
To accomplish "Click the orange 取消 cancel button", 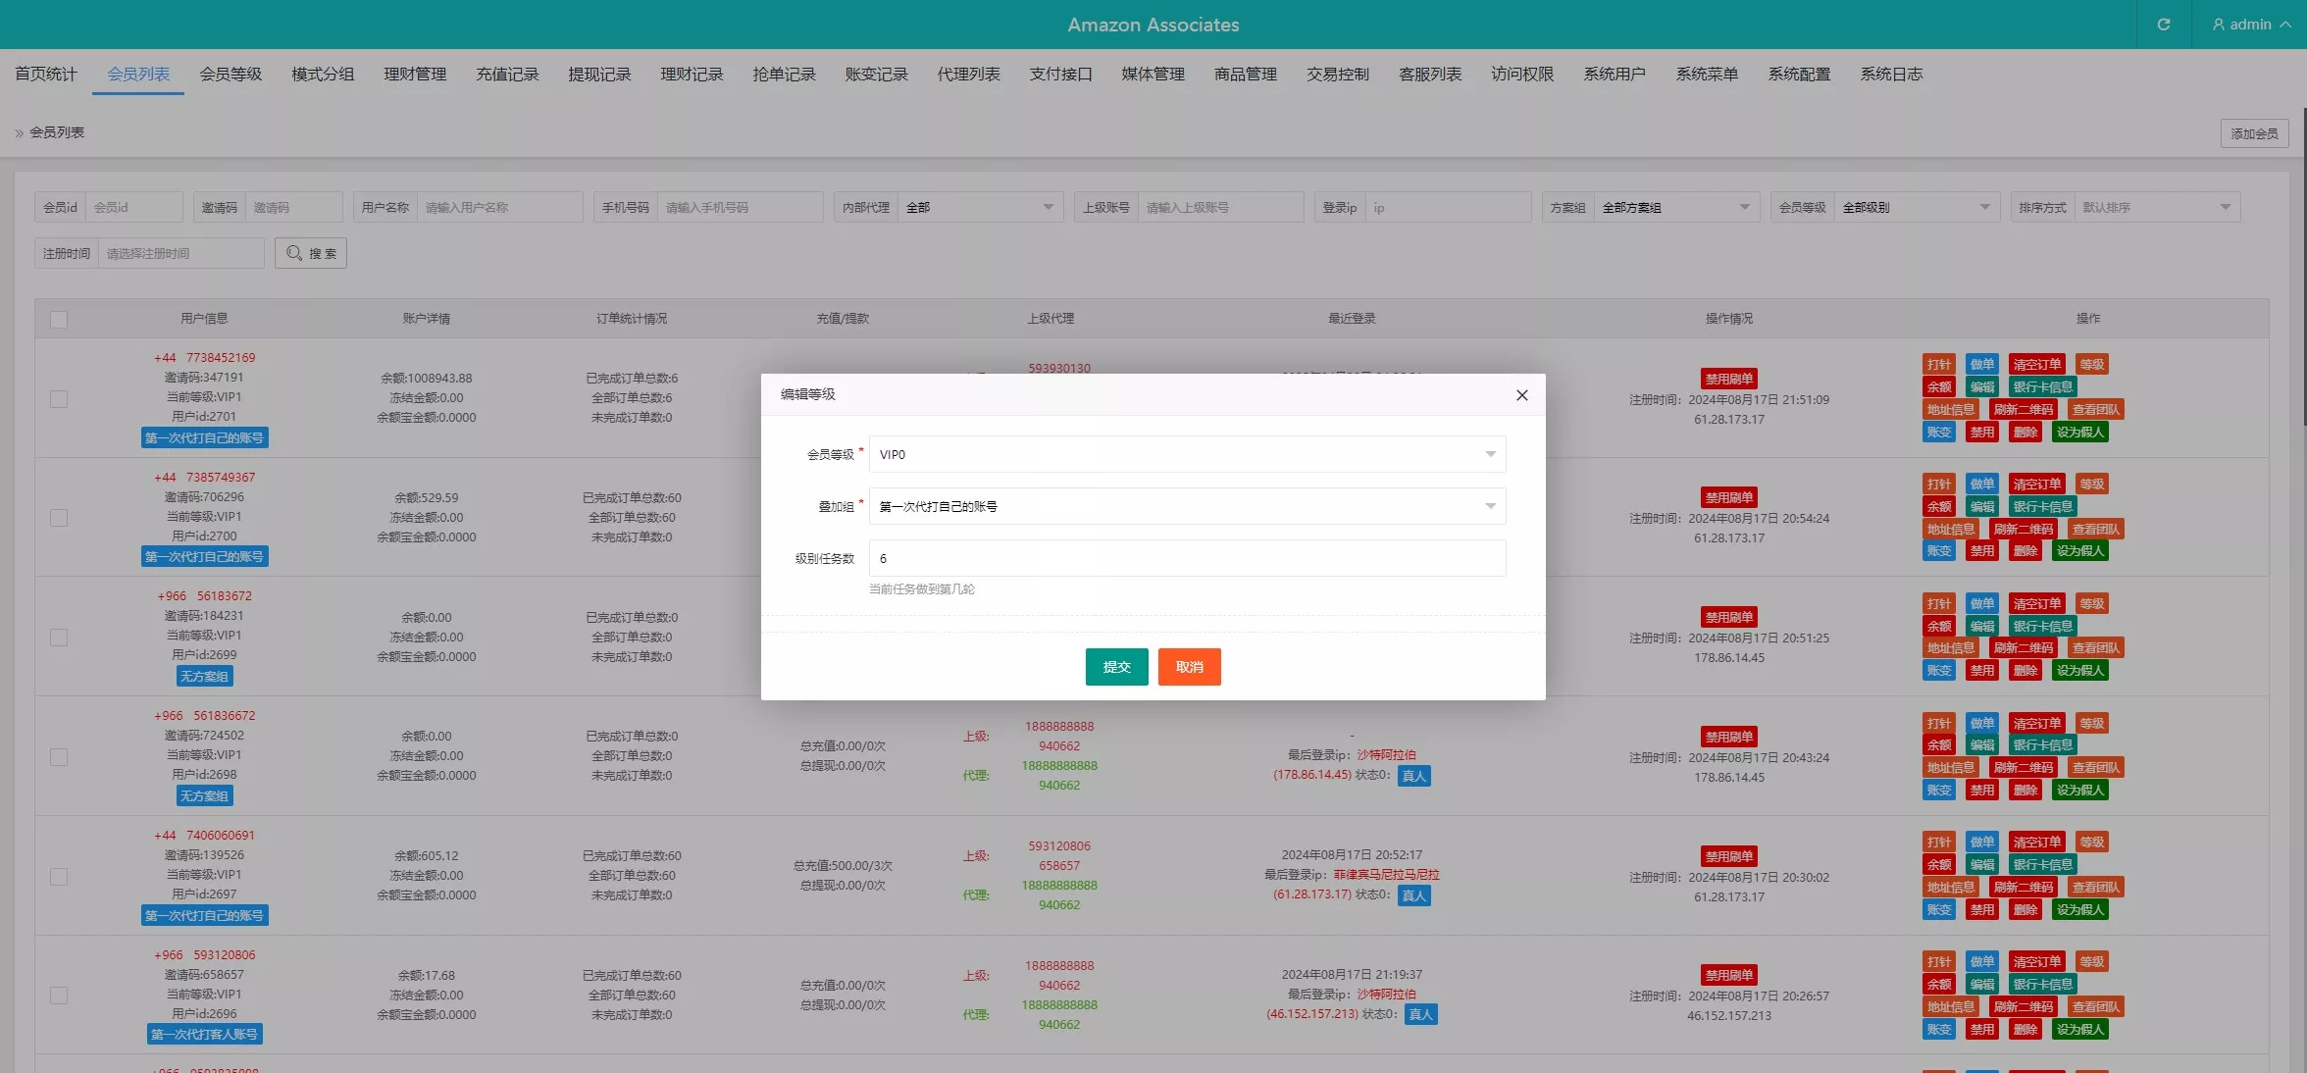I will (1189, 667).
